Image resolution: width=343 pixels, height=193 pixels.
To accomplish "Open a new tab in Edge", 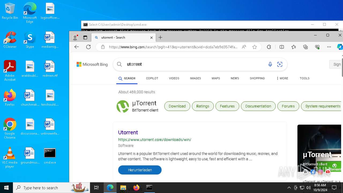I will coord(160,38).
